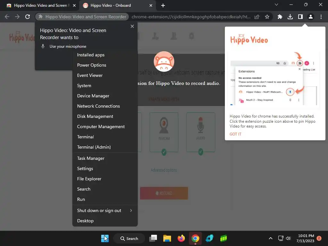Open Installed apps from the context menu
Screen dimensions: 328x246
coord(105,55)
